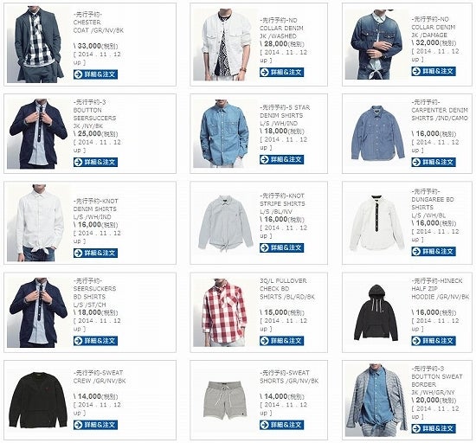Screen dimensions: 476x443
Task: Open the Hineck Half Zip Hoodie photo
Action: (376, 312)
